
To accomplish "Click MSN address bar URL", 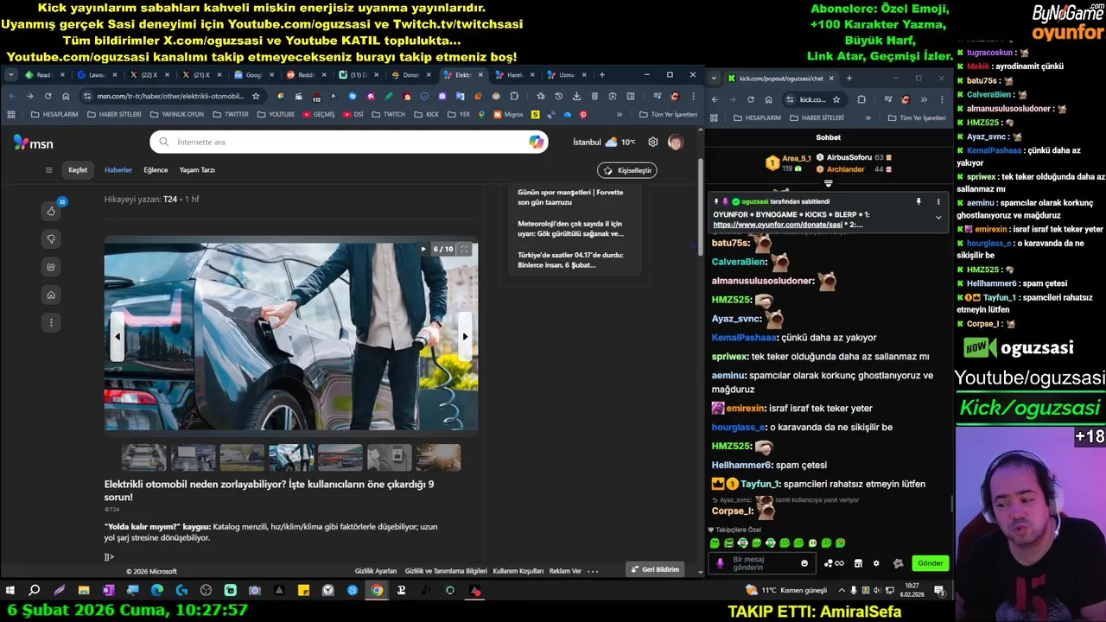I will (x=170, y=96).
